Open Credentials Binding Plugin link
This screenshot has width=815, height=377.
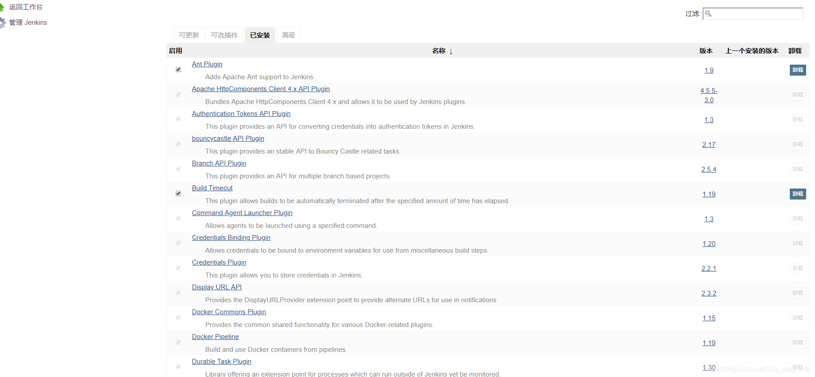click(231, 238)
